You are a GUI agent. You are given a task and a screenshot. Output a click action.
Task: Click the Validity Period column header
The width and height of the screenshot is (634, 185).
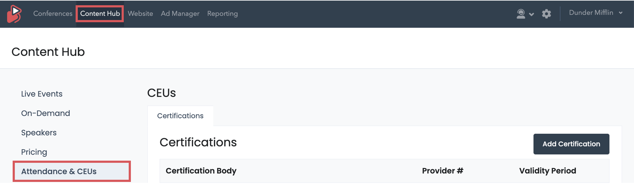point(548,171)
